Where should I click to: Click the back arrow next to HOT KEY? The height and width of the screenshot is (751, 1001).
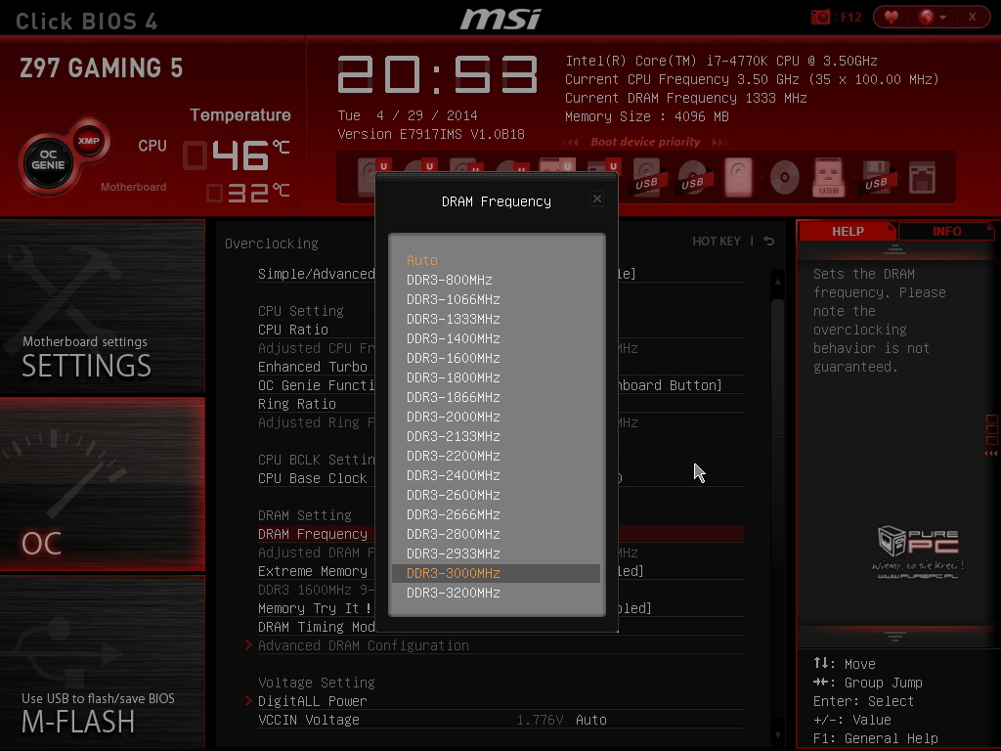pyautogui.click(x=769, y=242)
